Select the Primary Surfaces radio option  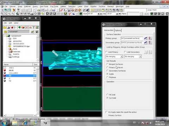coord(107,67)
